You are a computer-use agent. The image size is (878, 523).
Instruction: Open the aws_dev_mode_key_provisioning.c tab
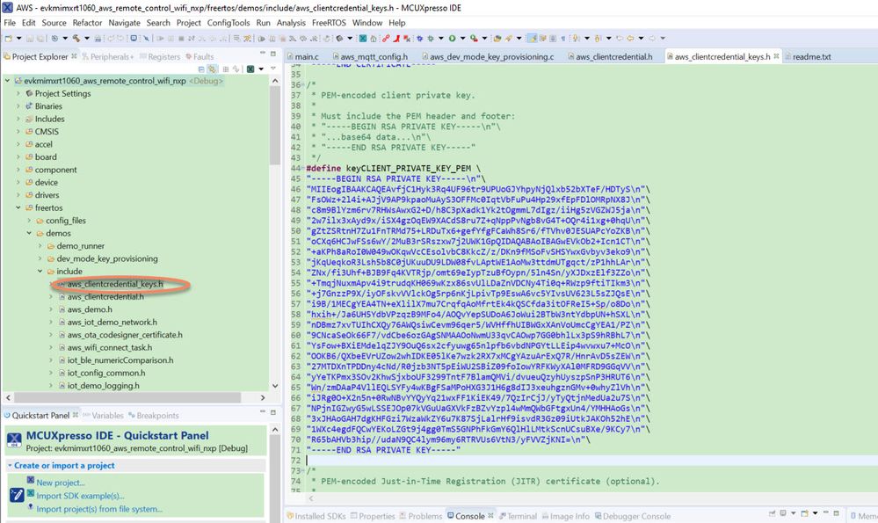point(488,56)
